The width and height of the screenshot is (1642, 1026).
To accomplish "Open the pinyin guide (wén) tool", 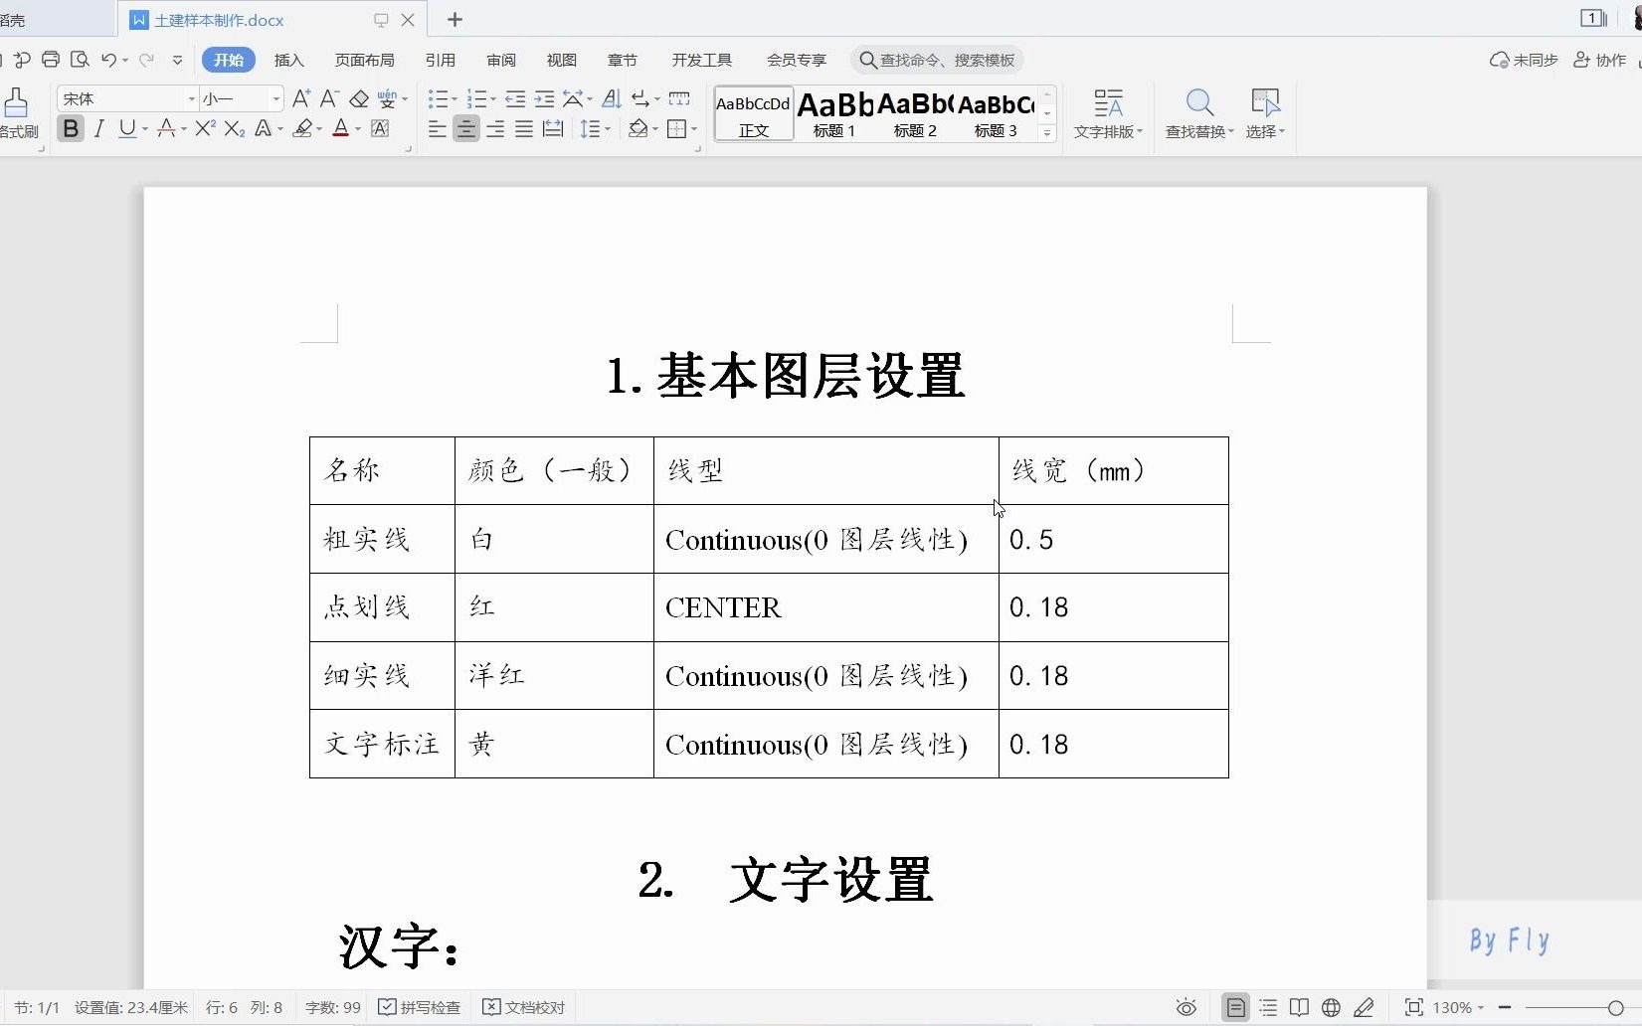I will click(388, 98).
